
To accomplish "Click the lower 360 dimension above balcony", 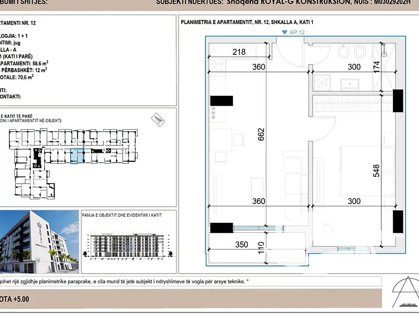I will (259, 201).
